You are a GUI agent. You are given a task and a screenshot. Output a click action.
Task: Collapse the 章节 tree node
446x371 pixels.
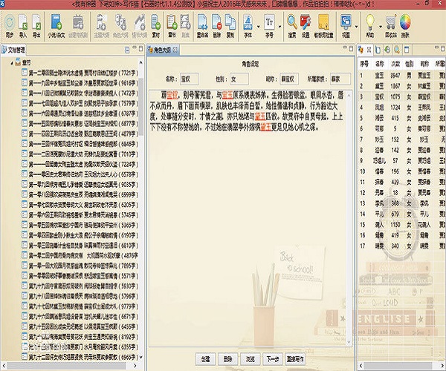[12, 63]
